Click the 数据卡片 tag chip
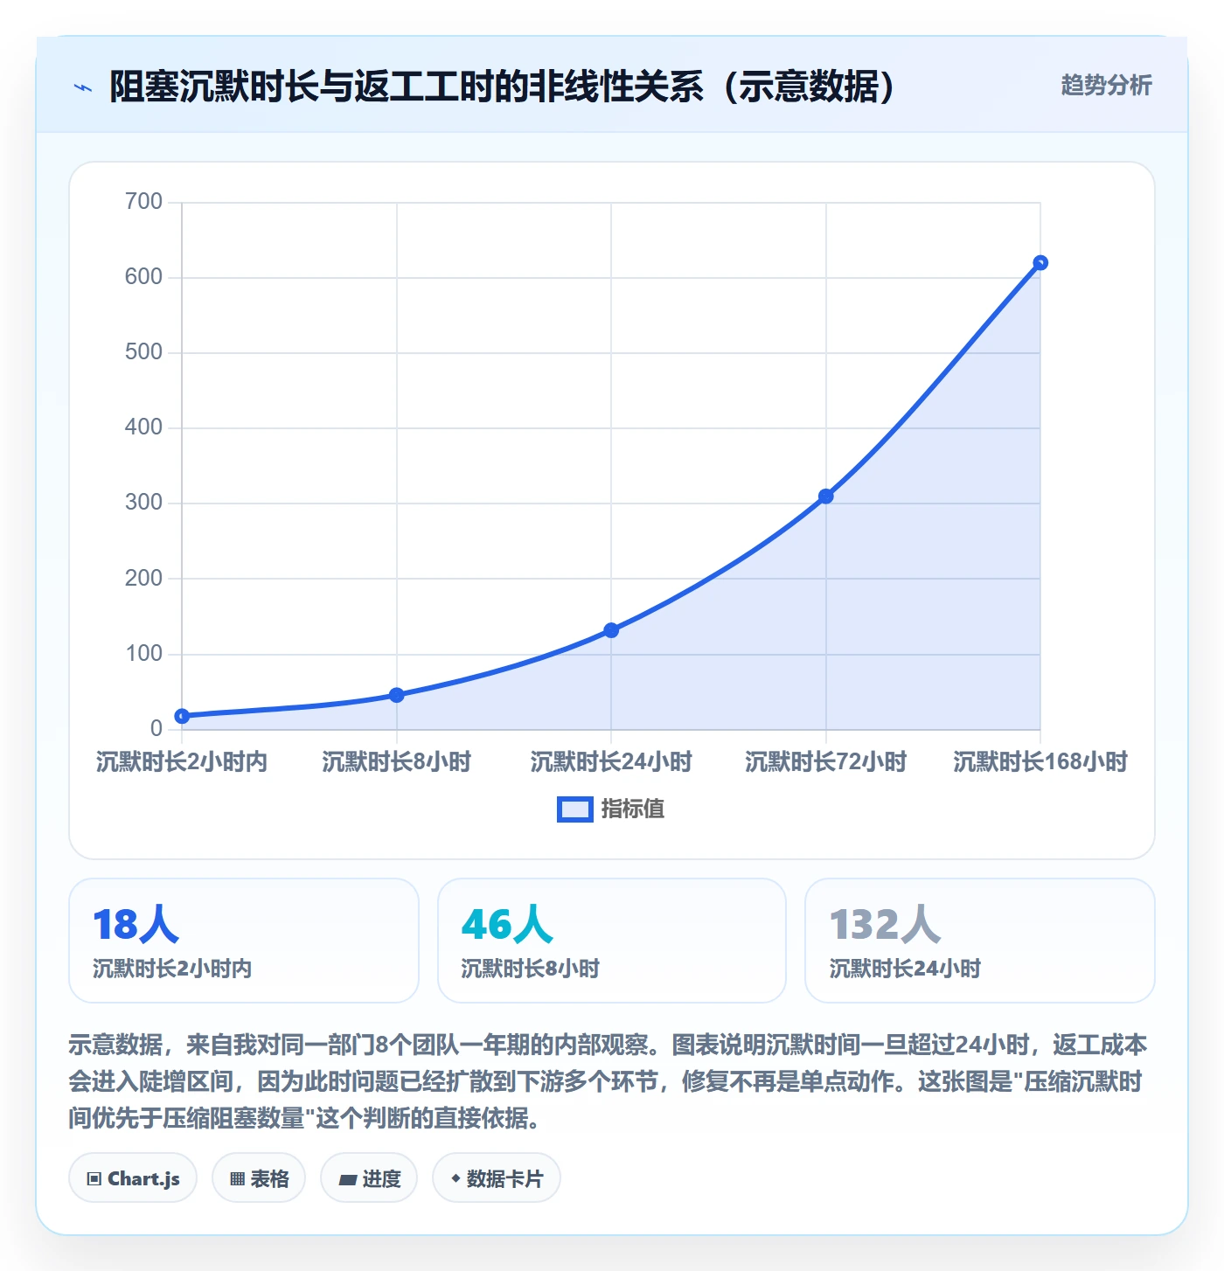 [x=497, y=1178]
